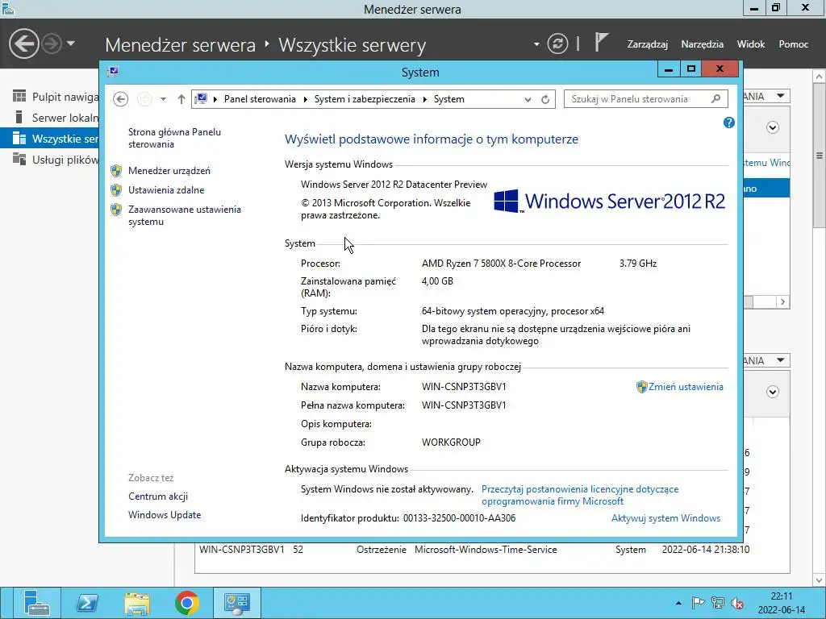Click System i zabezpieczenia in the breadcrumb
This screenshot has height=619, width=826.
pos(365,99)
